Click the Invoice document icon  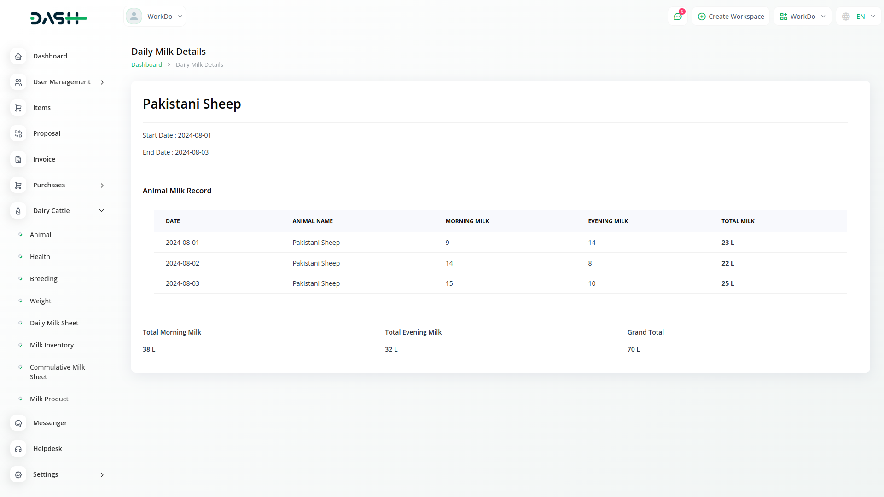(x=18, y=159)
